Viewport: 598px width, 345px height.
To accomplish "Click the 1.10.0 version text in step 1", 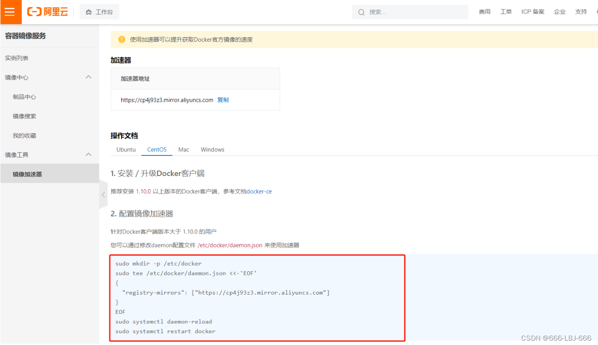I will (x=143, y=191).
